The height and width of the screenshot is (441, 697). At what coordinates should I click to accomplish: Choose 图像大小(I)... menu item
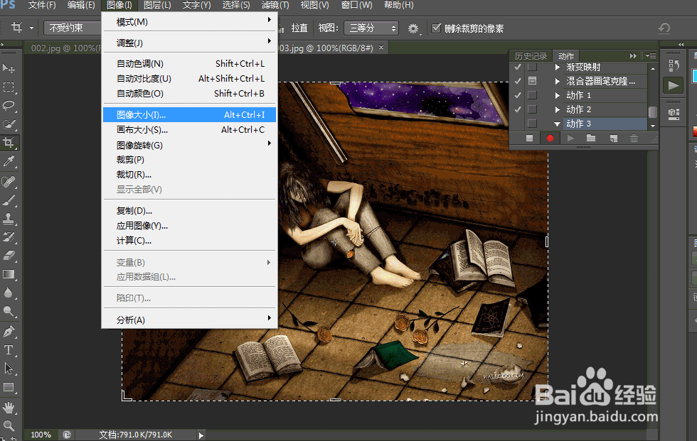click(189, 115)
